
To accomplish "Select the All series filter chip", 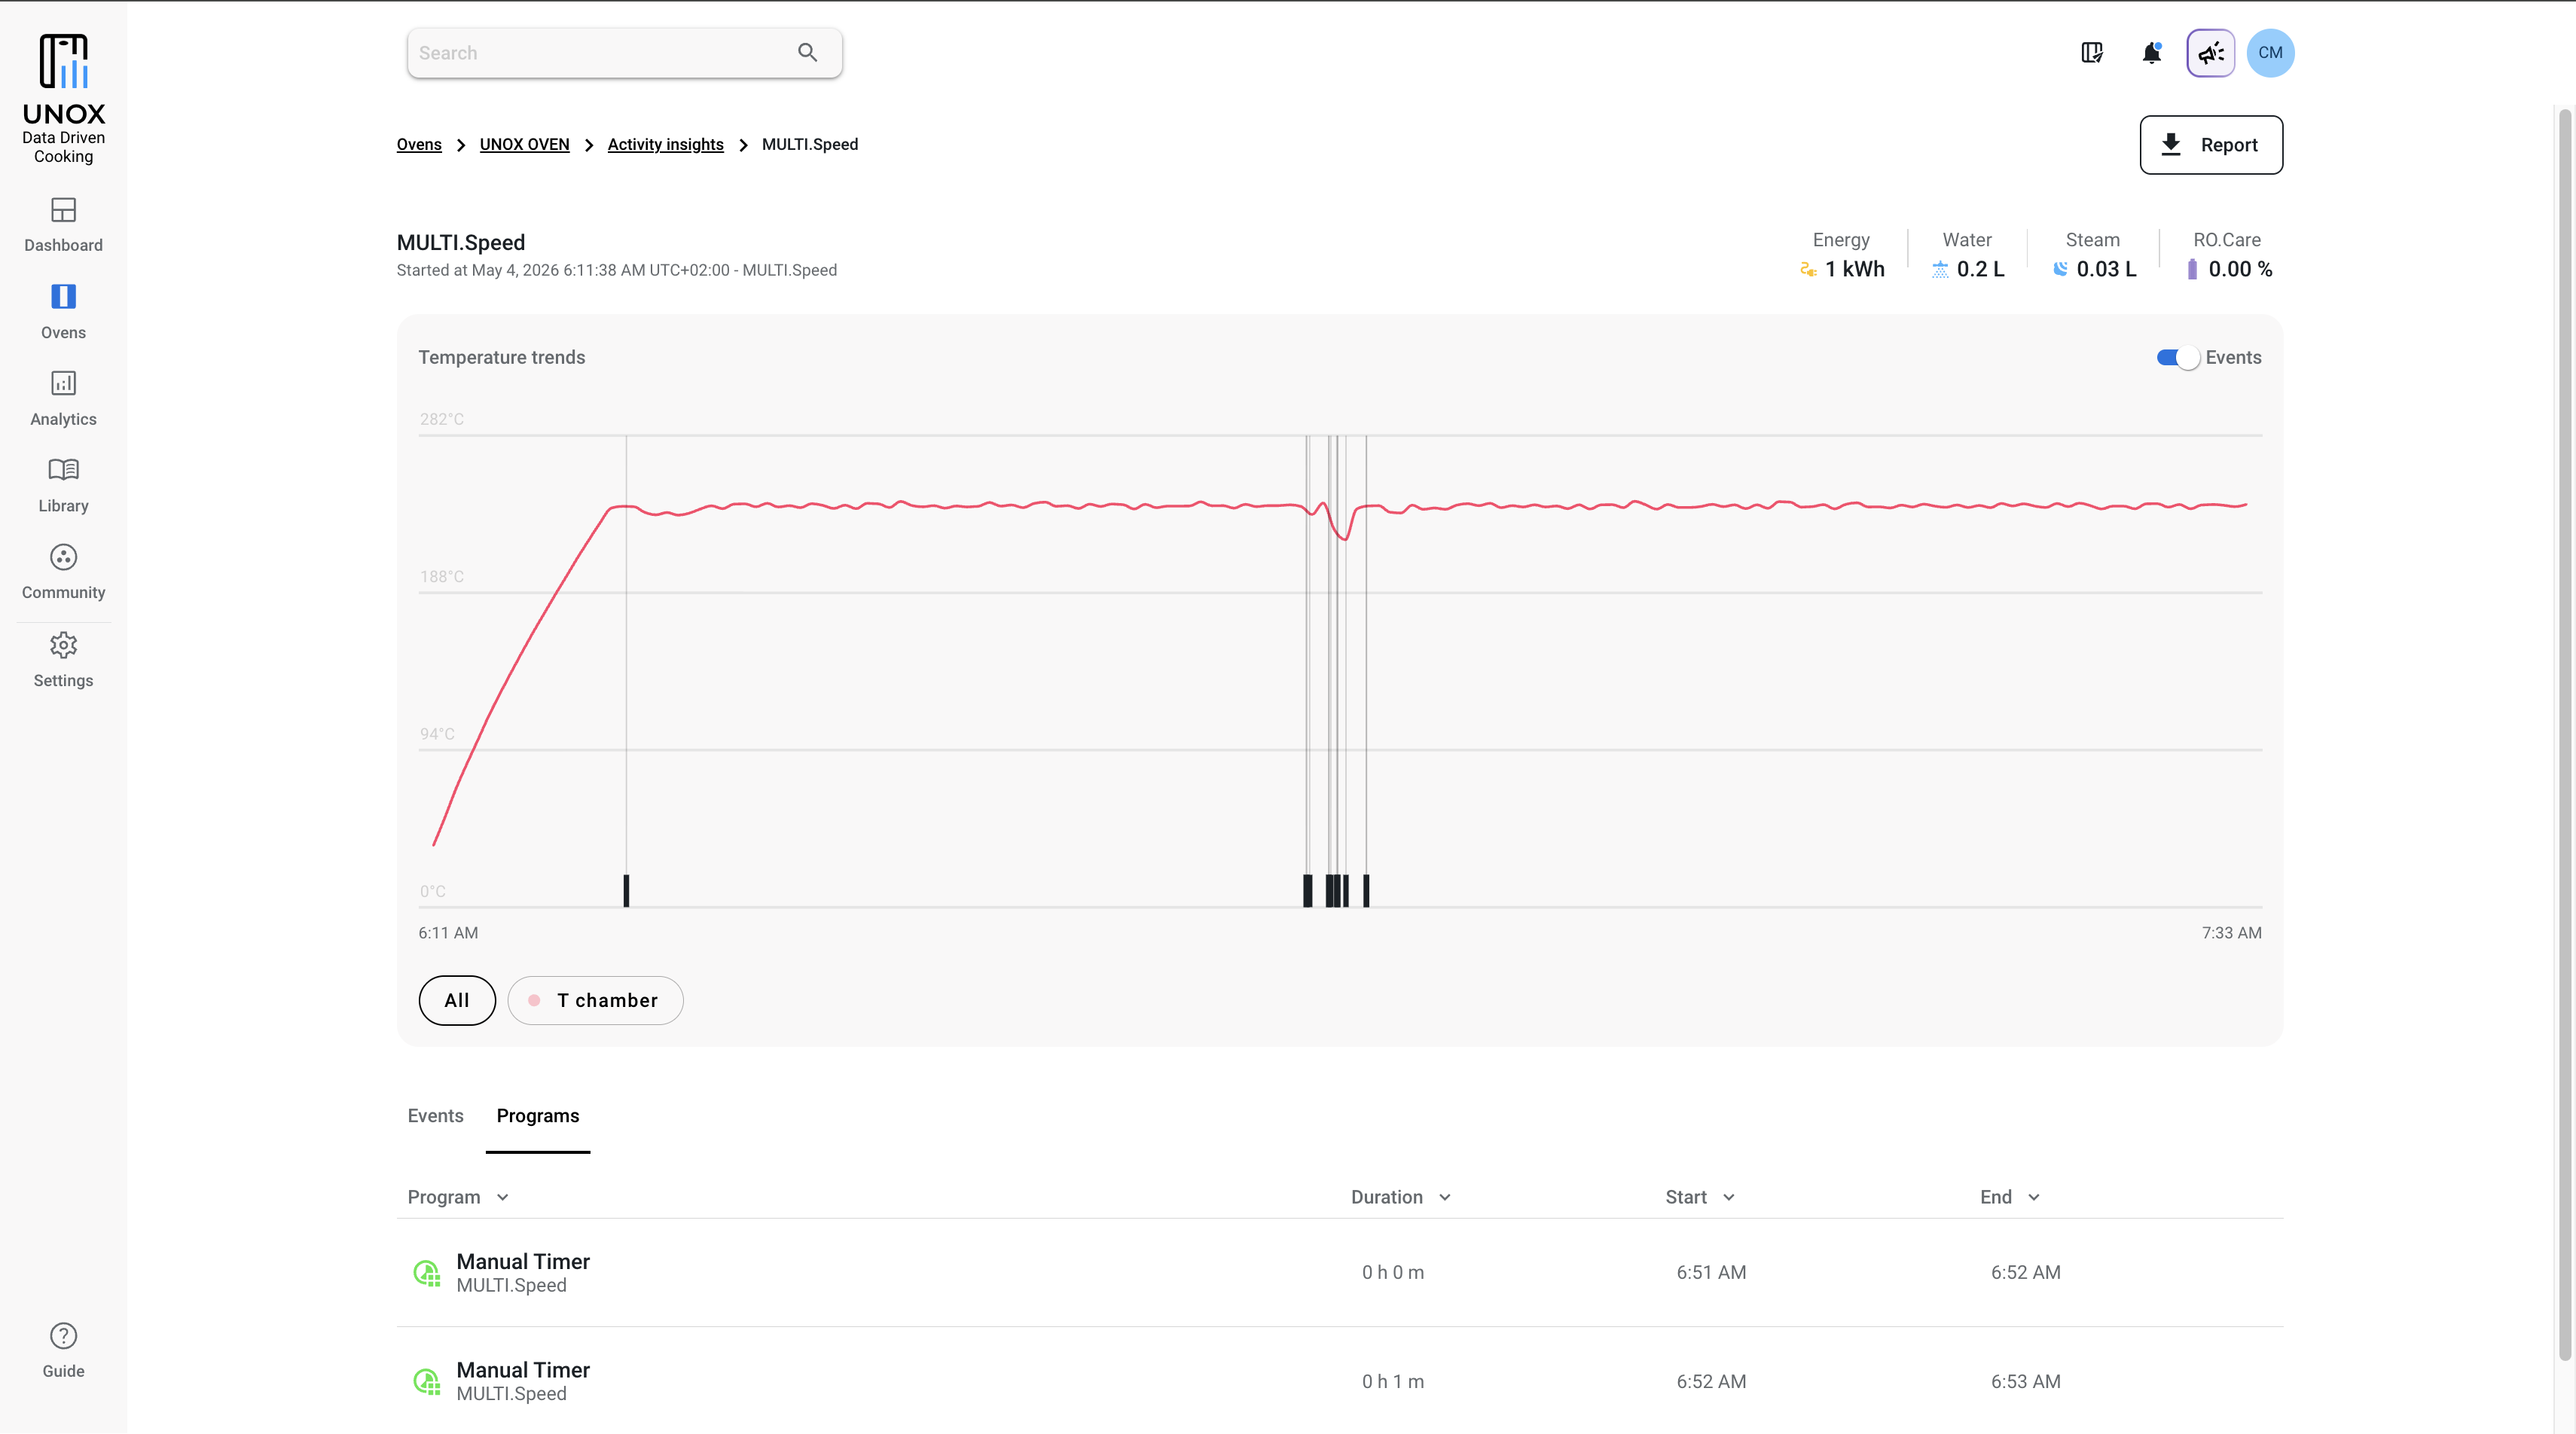I will pos(457,1000).
